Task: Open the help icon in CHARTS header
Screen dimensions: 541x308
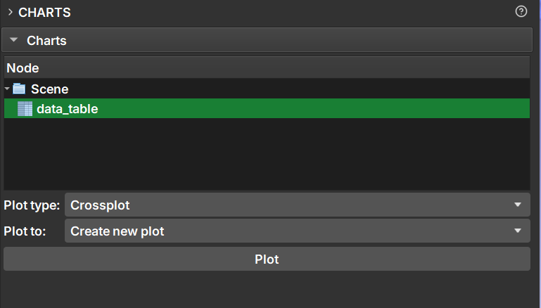Action: [x=521, y=11]
